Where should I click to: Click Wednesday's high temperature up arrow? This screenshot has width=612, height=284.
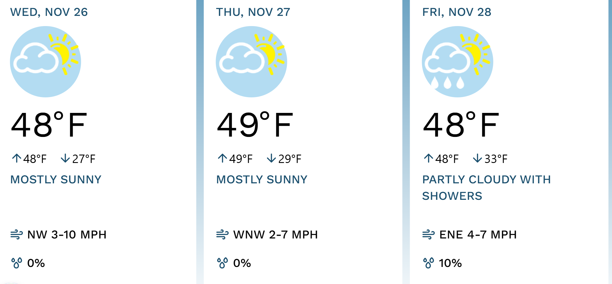(x=16, y=158)
